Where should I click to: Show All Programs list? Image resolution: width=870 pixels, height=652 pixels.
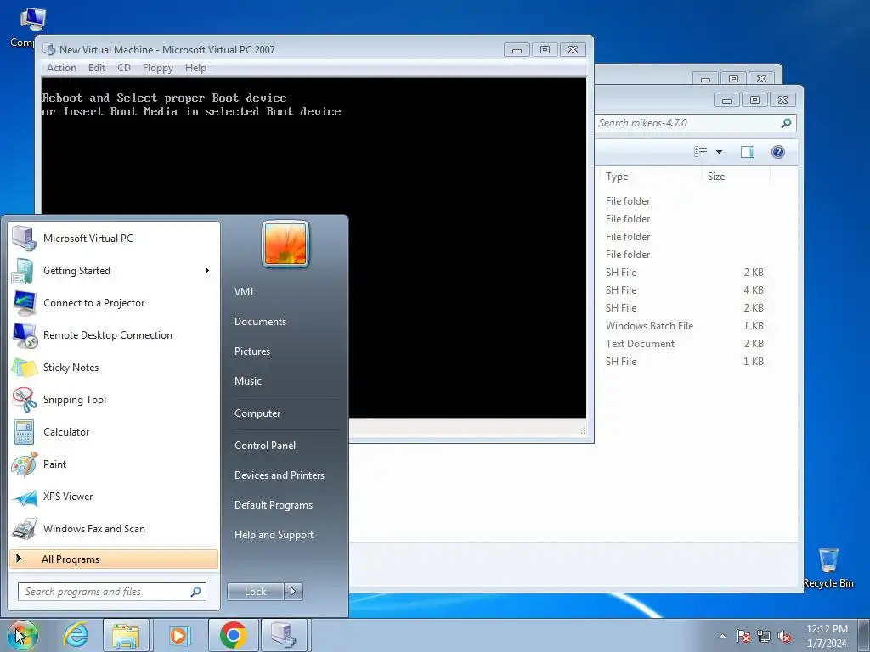click(x=114, y=559)
